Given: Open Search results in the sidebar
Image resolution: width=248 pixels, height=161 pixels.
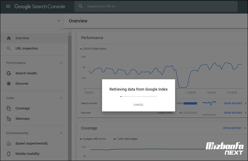Looking at the screenshot, I should coord(34,73).
